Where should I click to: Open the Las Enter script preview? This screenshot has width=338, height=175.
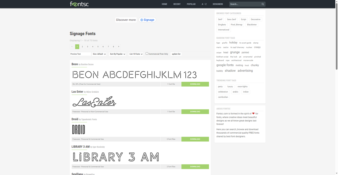(x=94, y=102)
